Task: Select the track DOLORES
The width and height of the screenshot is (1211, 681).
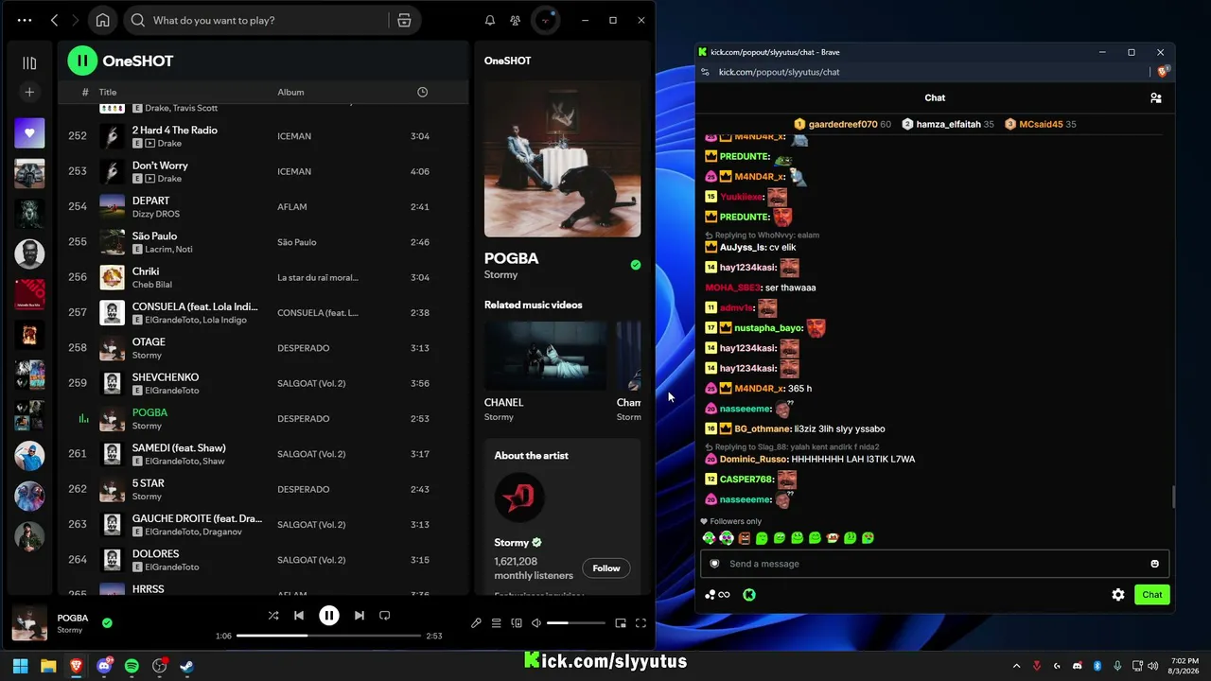Action: 156,554
